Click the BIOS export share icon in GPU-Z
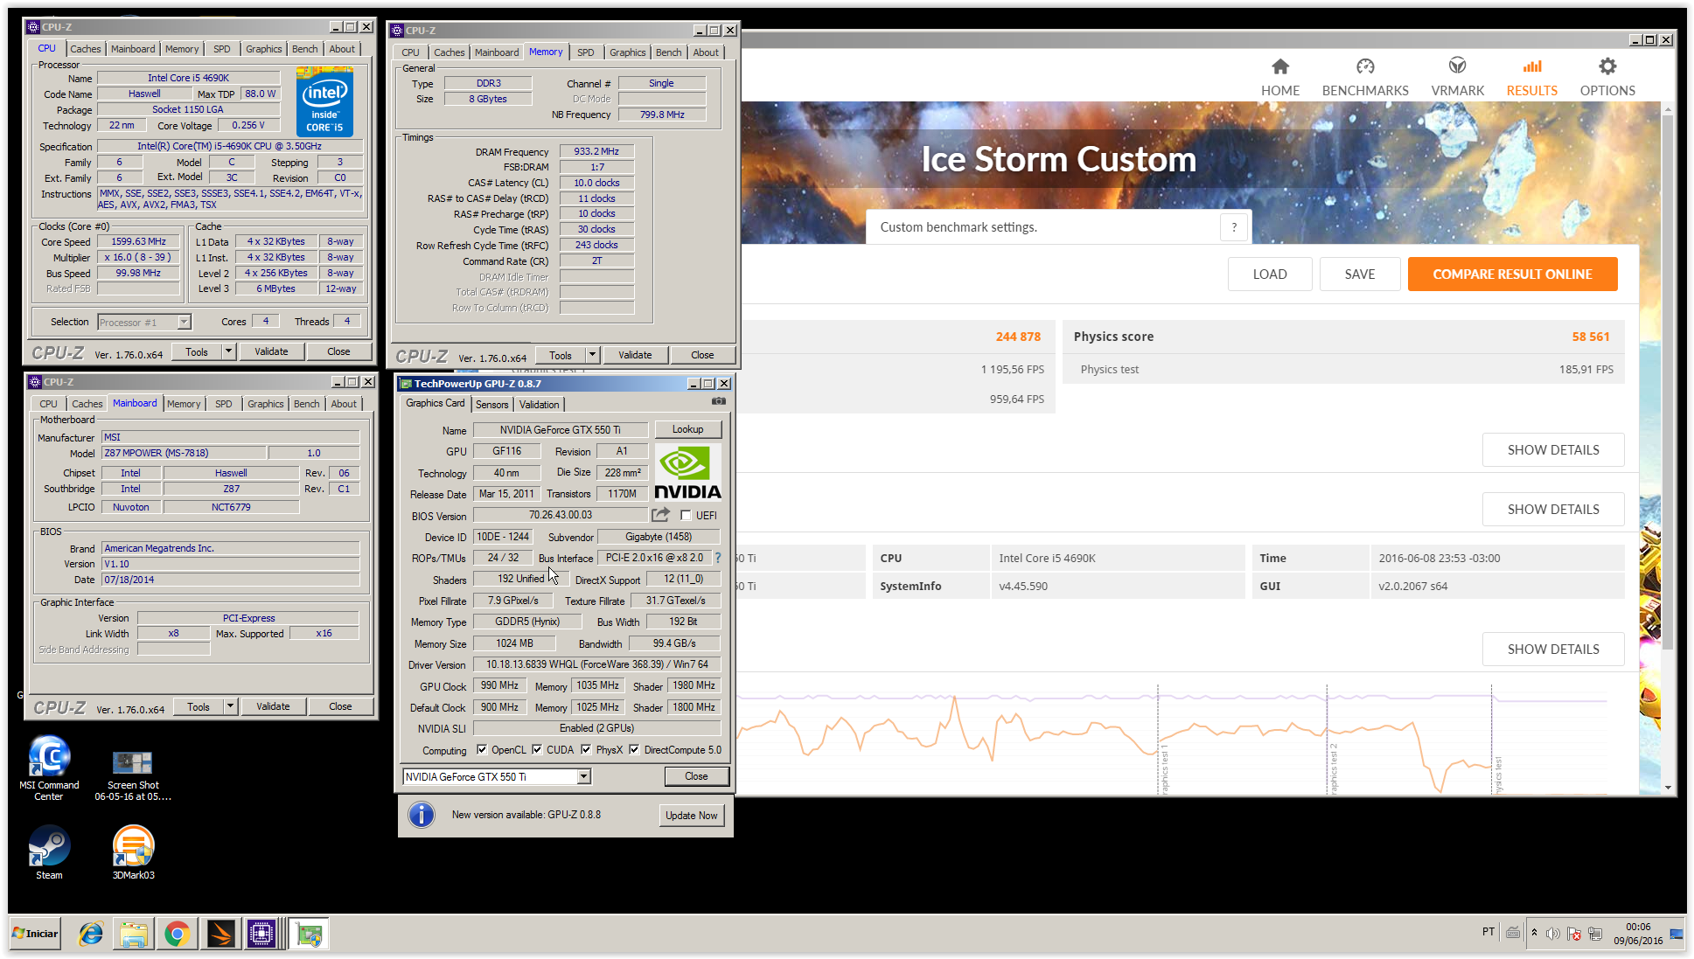Screen dimensions: 1694x959 click(660, 514)
